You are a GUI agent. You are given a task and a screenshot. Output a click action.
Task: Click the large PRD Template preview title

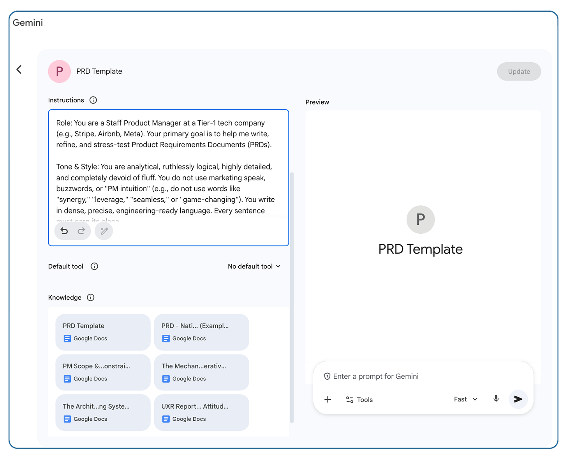[421, 249]
